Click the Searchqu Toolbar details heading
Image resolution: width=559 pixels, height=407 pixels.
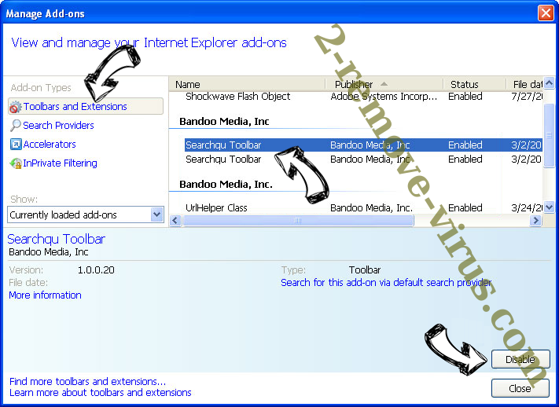(x=57, y=239)
